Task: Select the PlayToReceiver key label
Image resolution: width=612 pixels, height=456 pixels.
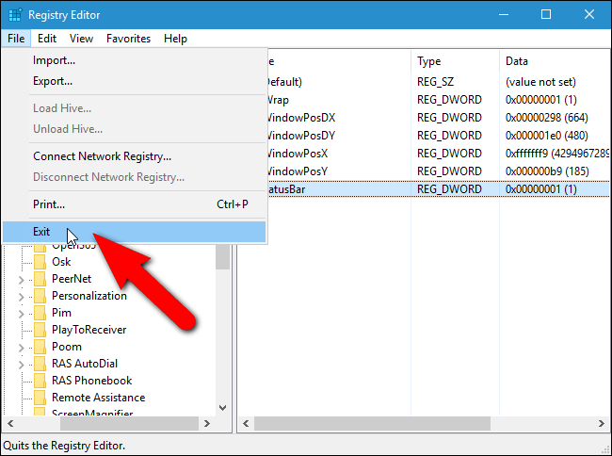Action: [89, 330]
